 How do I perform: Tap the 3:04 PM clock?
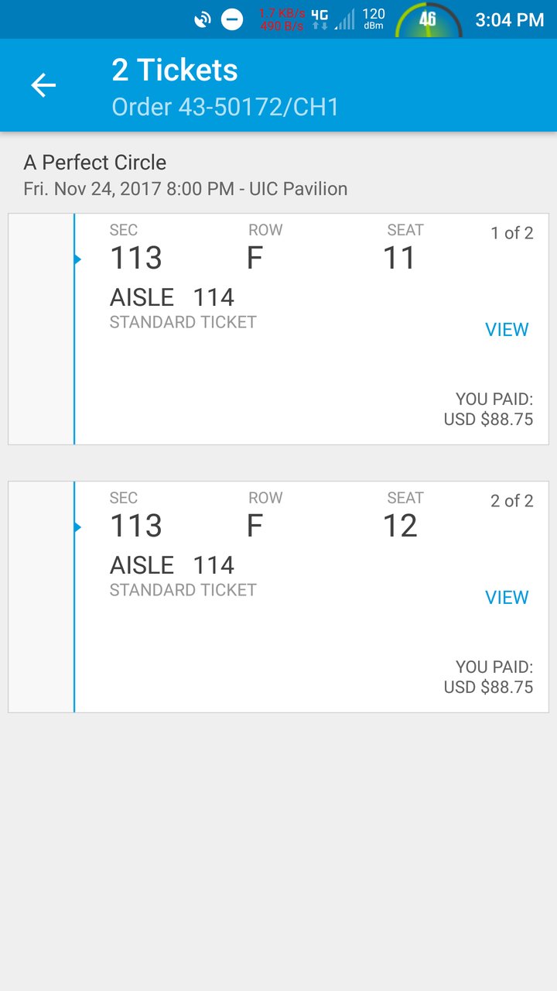point(510,20)
